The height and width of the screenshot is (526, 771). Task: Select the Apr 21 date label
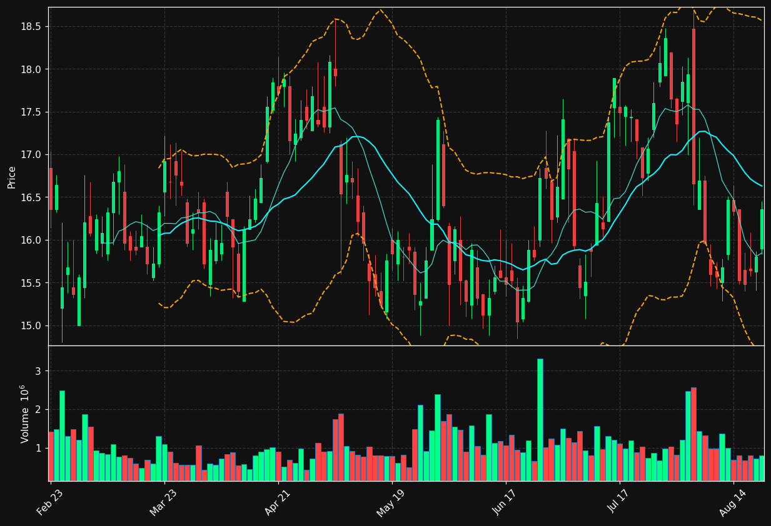pos(278,502)
